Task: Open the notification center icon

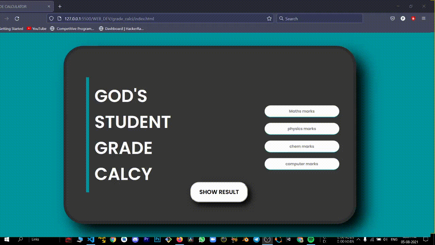Action: 426,240
